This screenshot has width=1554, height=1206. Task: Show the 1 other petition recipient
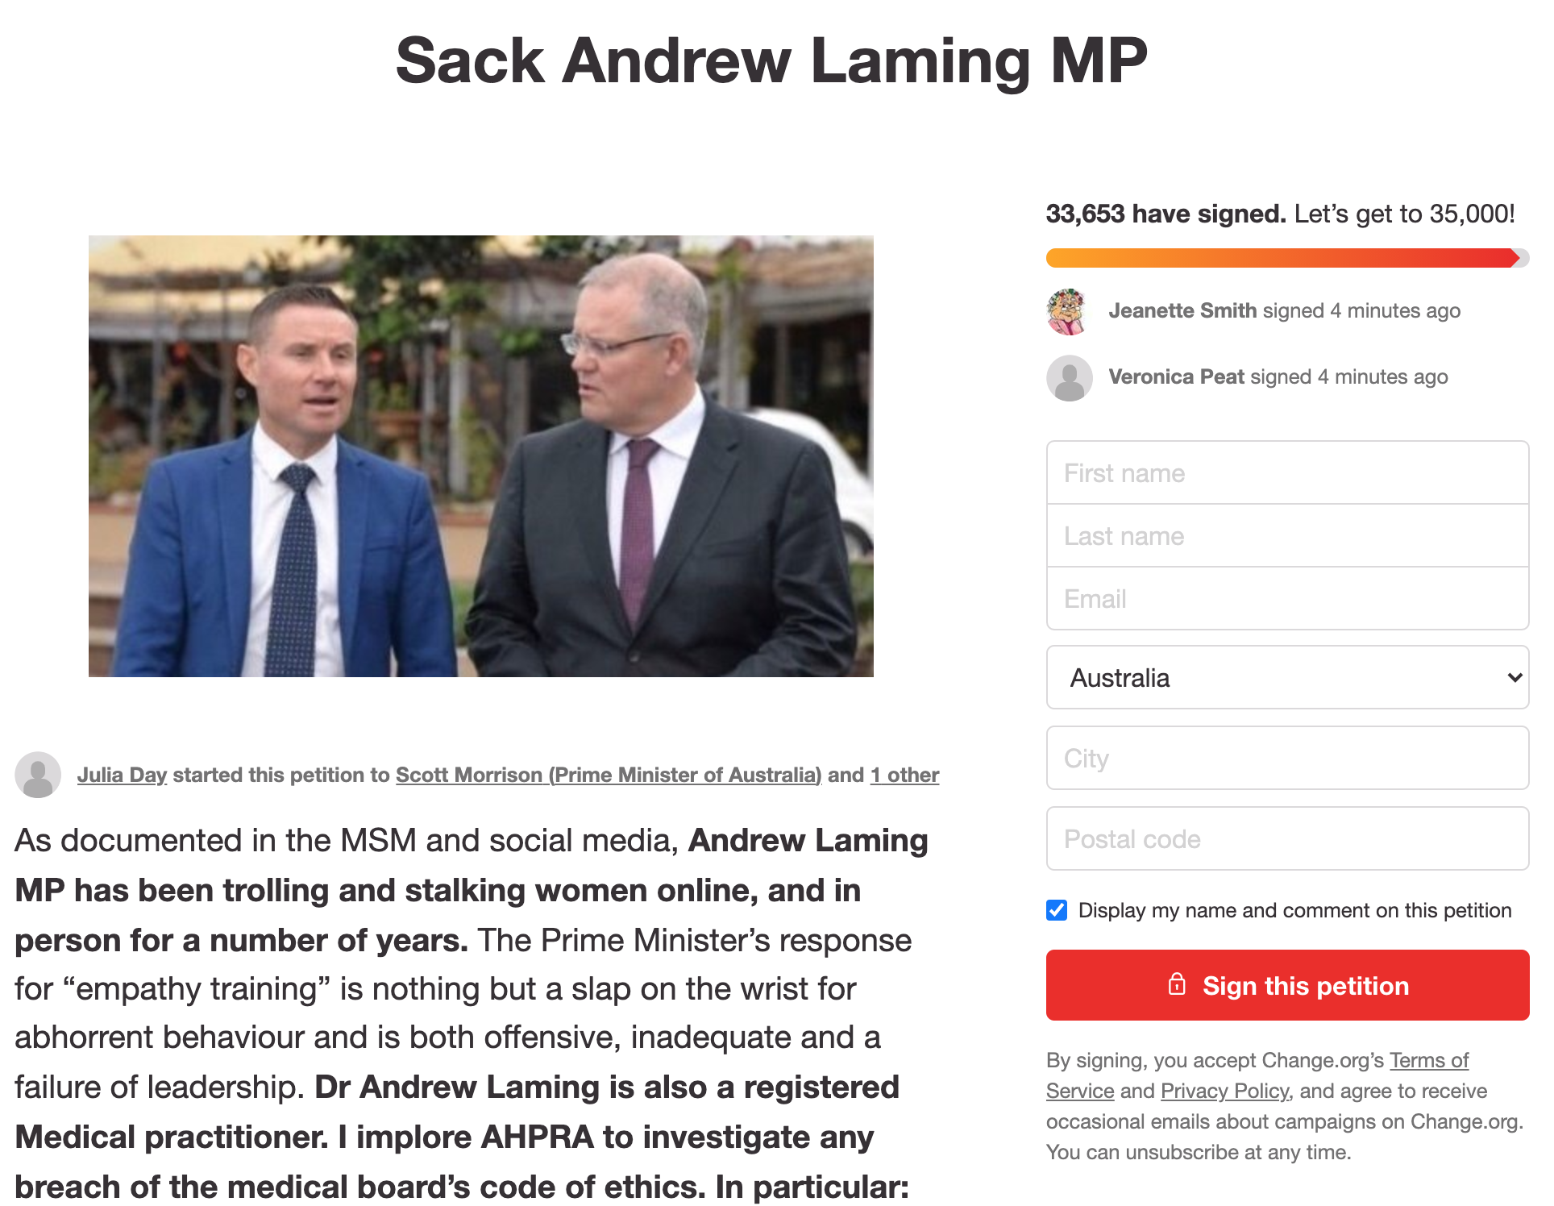point(904,775)
